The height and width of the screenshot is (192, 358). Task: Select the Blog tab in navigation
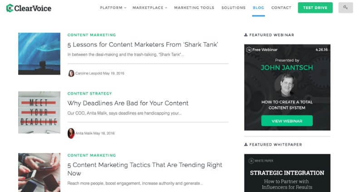pyautogui.click(x=259, y=8)
